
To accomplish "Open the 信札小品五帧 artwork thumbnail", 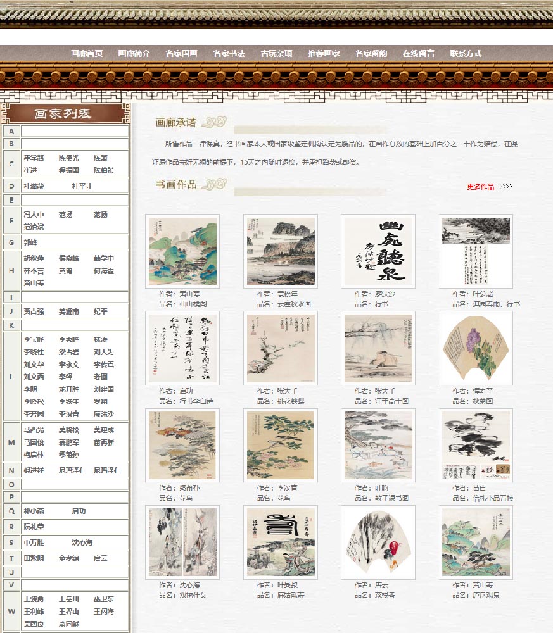I will (476, 445).
